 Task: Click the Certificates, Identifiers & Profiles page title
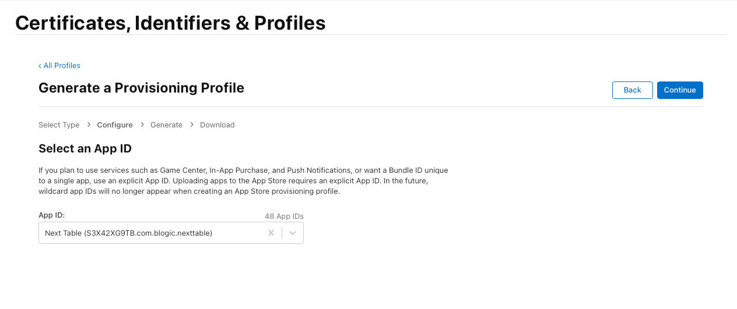[x=170, y=23]
